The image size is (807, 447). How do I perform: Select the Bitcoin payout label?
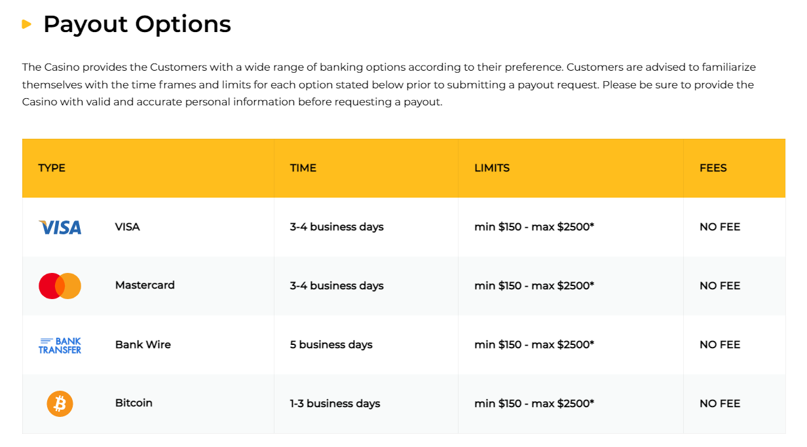(134, 403)
